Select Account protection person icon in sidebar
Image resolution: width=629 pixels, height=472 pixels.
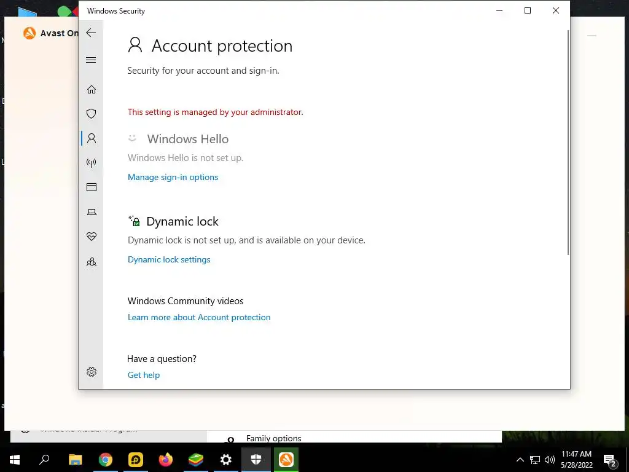(92, 138)
